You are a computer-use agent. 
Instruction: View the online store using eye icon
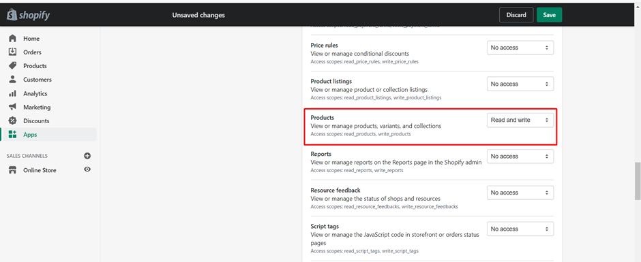(x=87, y=169)
